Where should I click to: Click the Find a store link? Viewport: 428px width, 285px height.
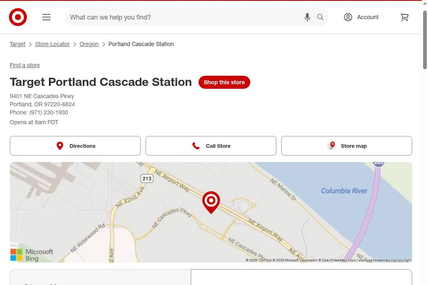click(25, 65)
